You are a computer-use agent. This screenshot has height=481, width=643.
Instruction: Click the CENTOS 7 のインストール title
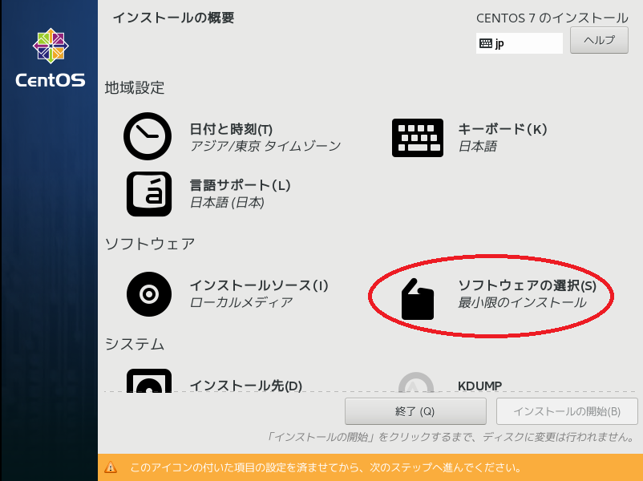pos(552,18)
